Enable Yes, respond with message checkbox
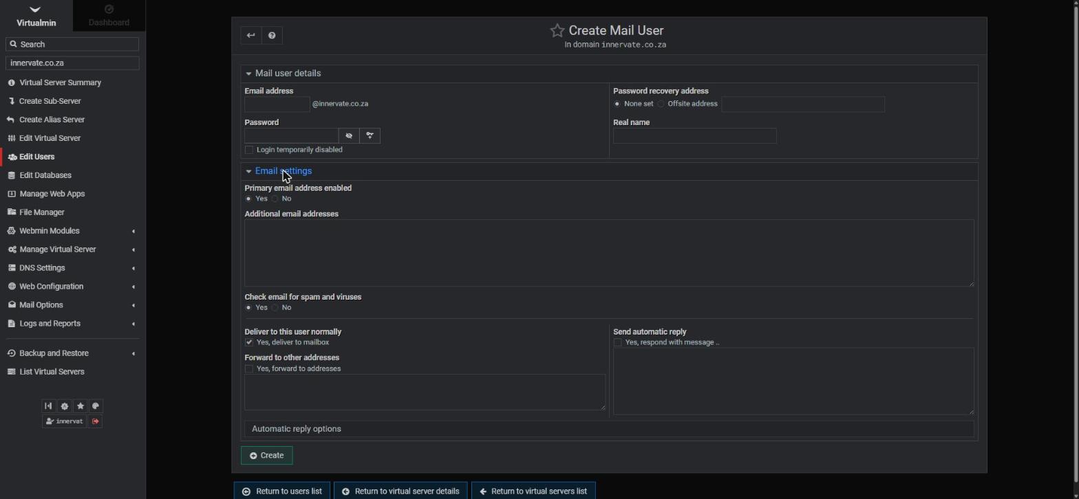This screenshot has width=1079, height=499. tap(618, 342)
